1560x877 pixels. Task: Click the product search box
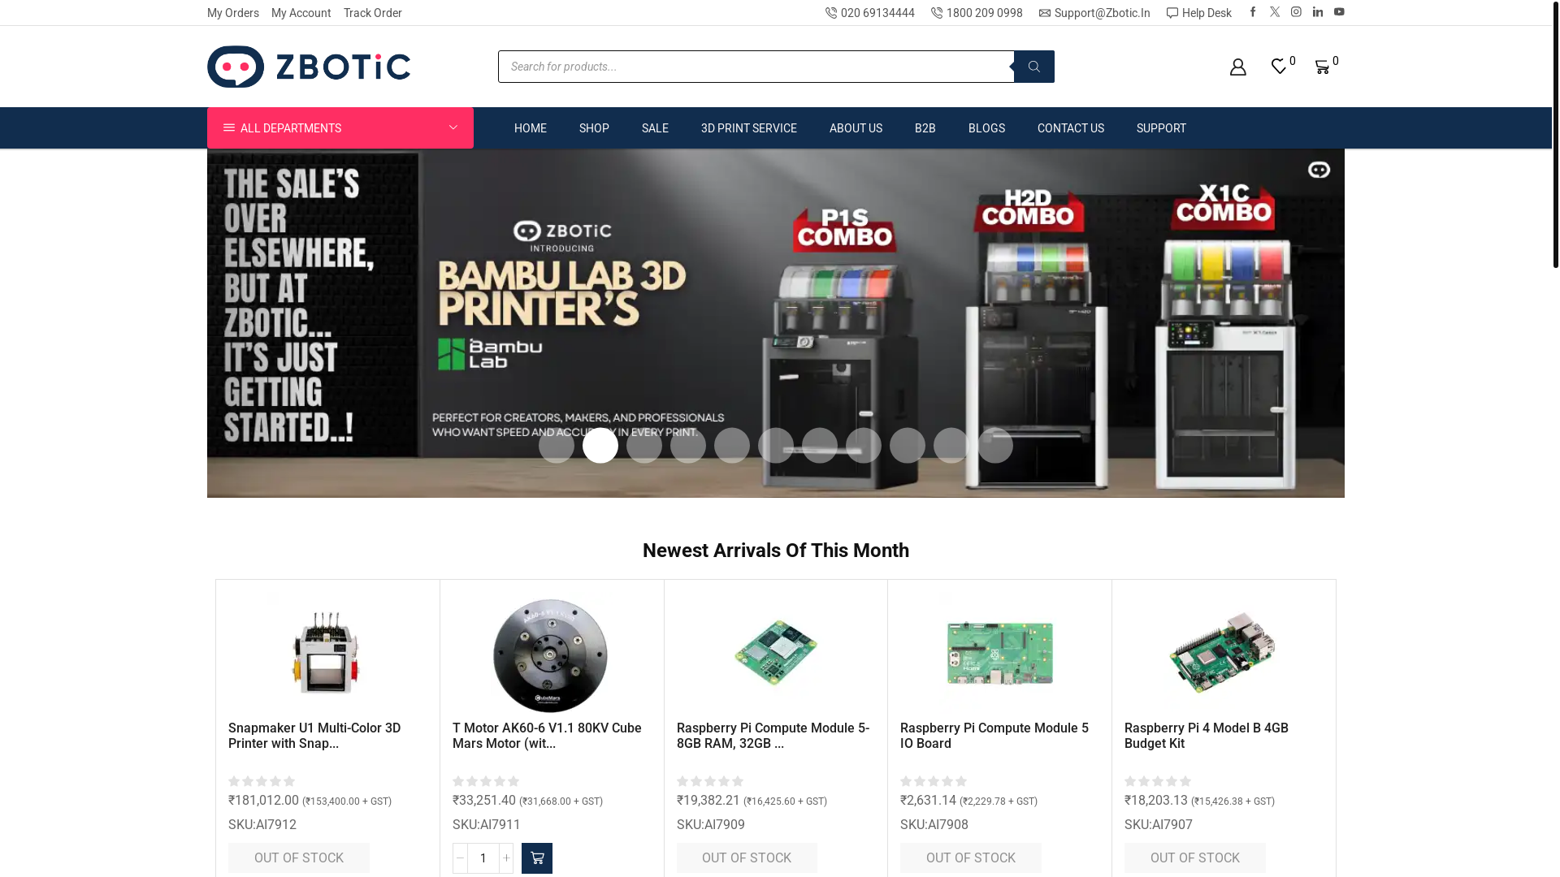coord(756,67)
